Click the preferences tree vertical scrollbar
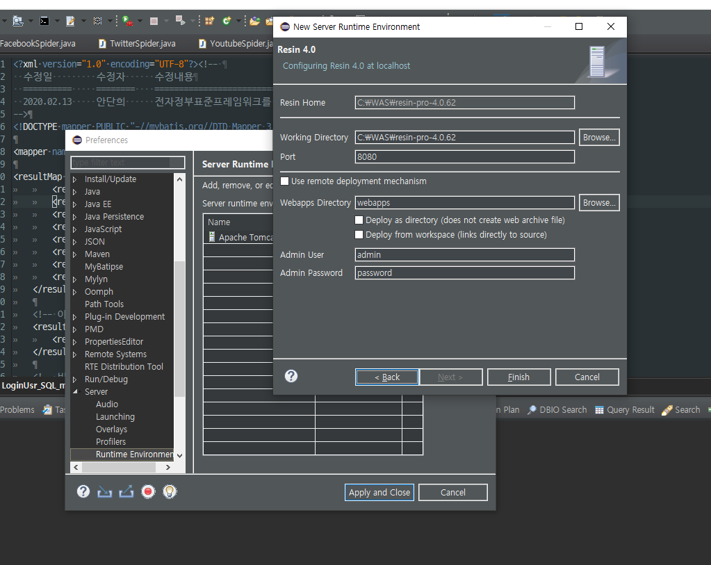The image size is (711, 565). click(x=179, y=327)
